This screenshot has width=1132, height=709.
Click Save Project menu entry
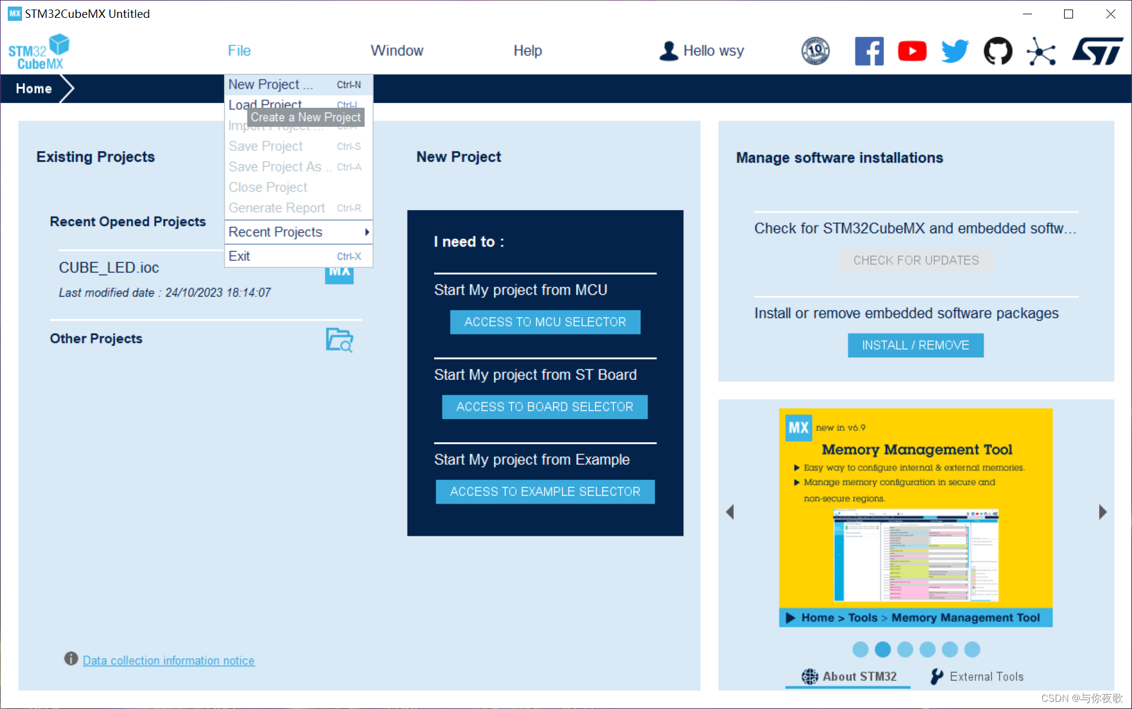[298, 146]
